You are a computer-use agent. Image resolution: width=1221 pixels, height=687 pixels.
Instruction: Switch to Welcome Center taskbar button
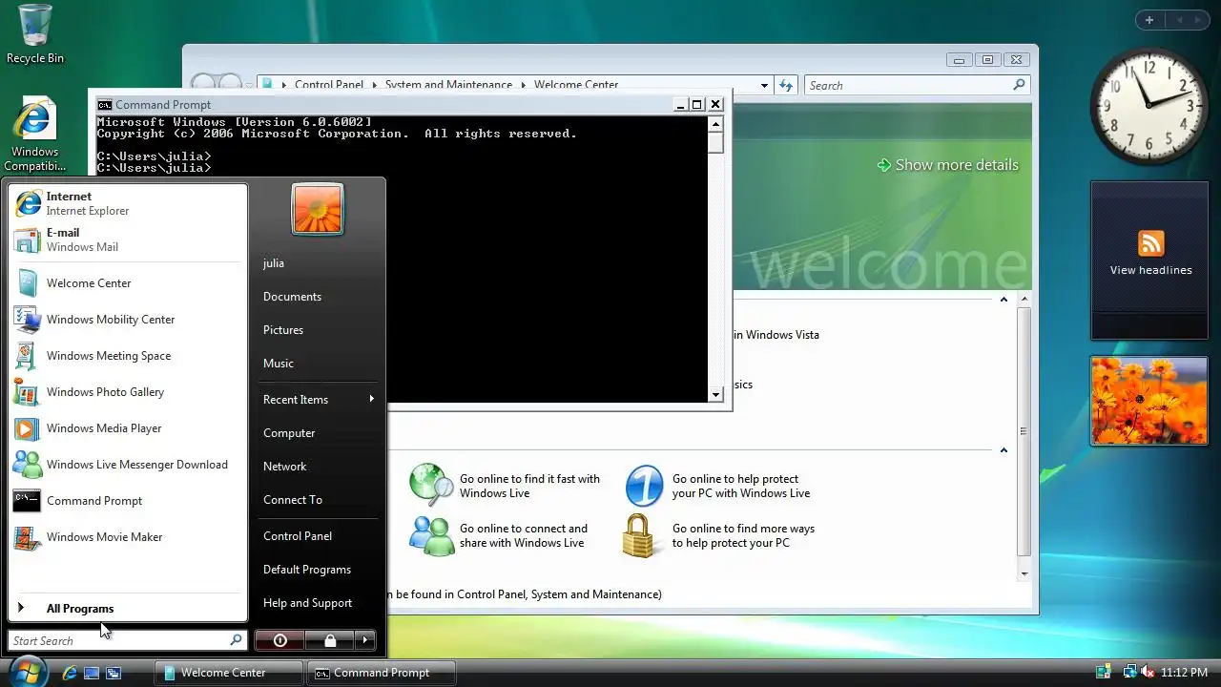229,673
